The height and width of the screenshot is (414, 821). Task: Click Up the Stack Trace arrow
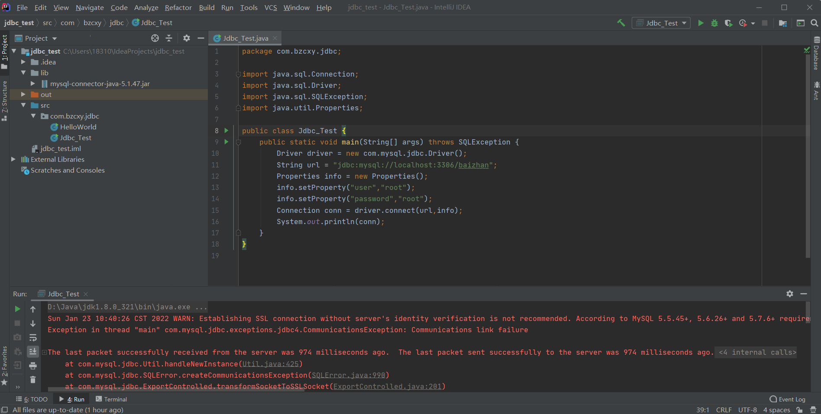click(x=33, y=309)
